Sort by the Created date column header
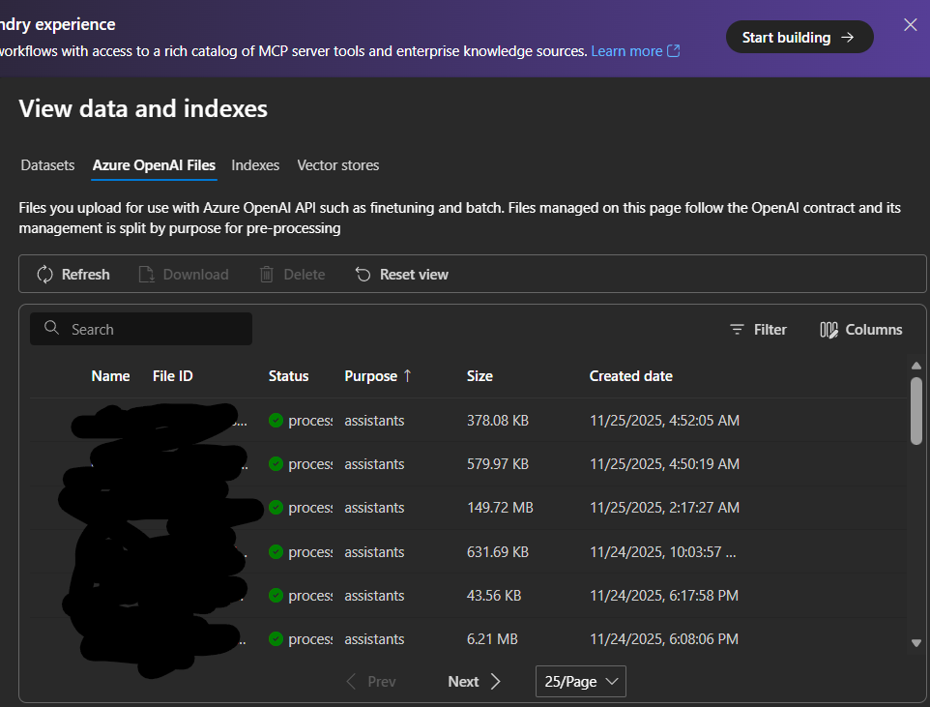 click(x=631, y=376)
